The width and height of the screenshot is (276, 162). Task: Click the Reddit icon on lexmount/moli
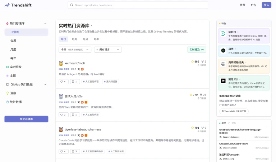pyautogui.click(x=82, y=69)
